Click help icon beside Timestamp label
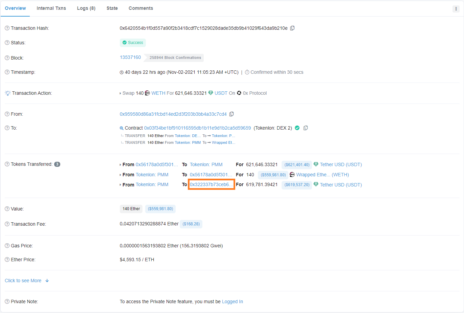Image resolution: width=464 pixels, height=313 pixels. pos(7,72)
